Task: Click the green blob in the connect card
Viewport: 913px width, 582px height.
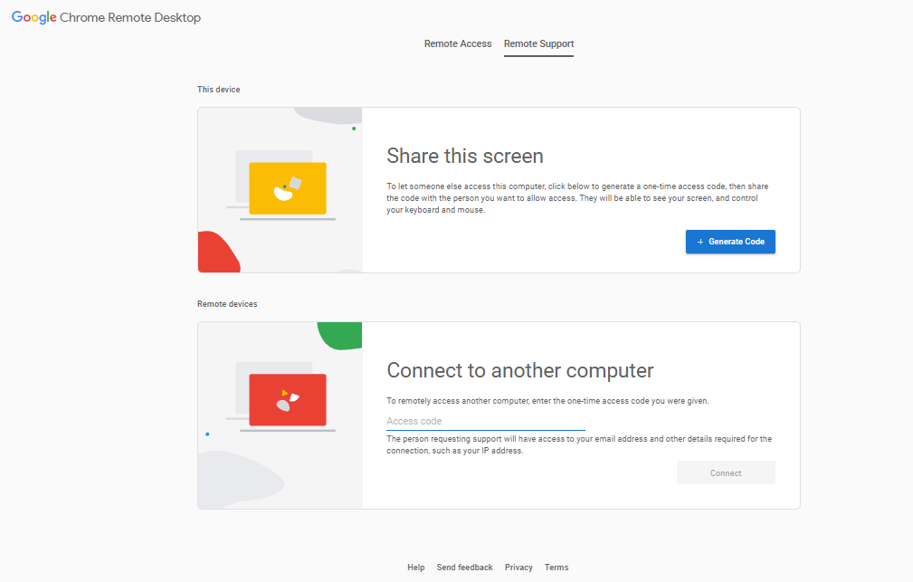Action: click(342, 334)
